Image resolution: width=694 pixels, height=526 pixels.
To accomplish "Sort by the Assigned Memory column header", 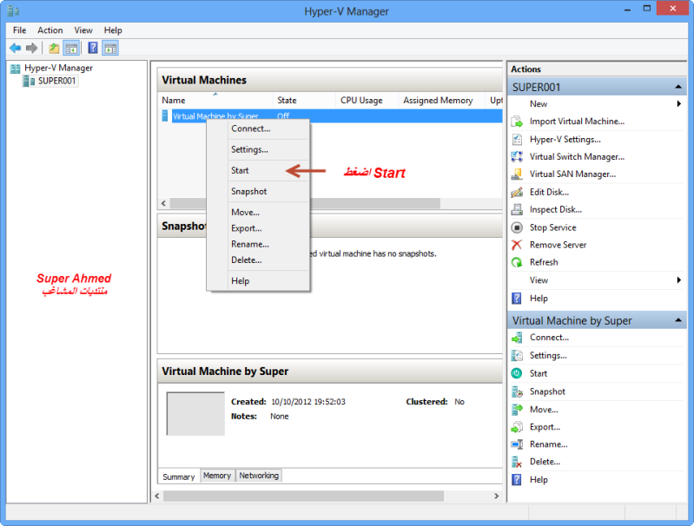I will tap(442, 101).
